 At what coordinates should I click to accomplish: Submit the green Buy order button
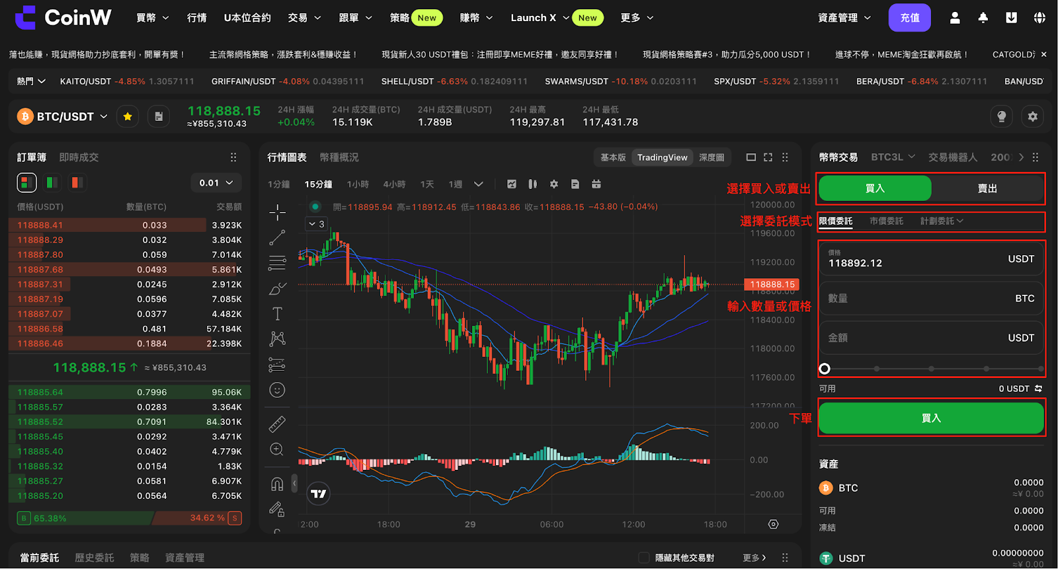coord(931,418)
